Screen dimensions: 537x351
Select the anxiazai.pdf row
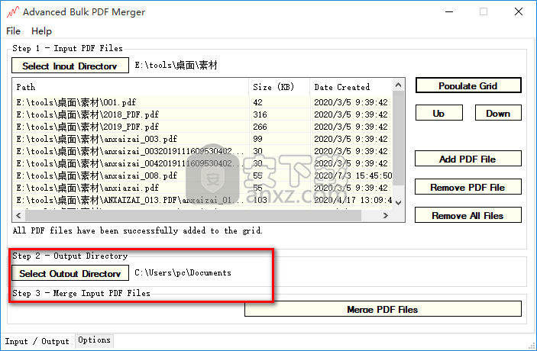click(x=202, y=188)
